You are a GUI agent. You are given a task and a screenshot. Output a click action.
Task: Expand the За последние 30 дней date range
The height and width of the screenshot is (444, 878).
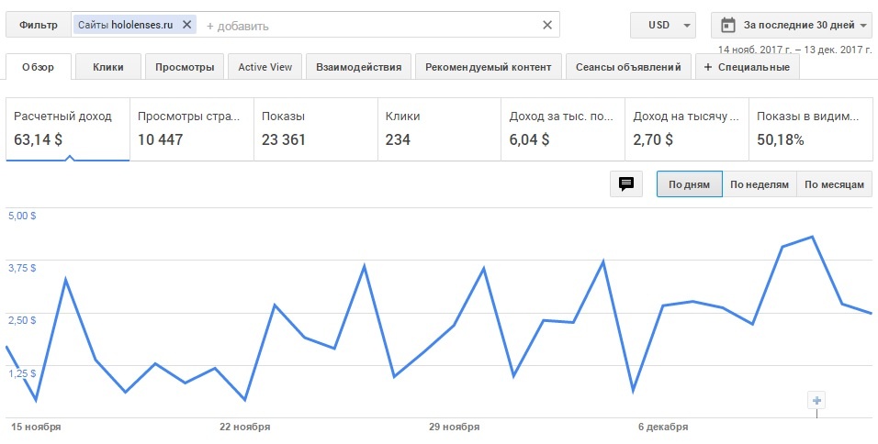tap(795, 25)
